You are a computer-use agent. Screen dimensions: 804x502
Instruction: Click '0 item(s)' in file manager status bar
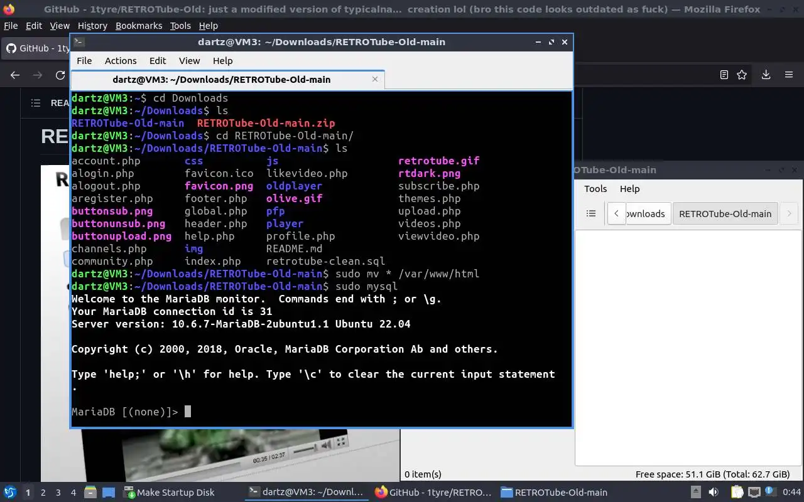pyautogui.click(x=423, y=474)
